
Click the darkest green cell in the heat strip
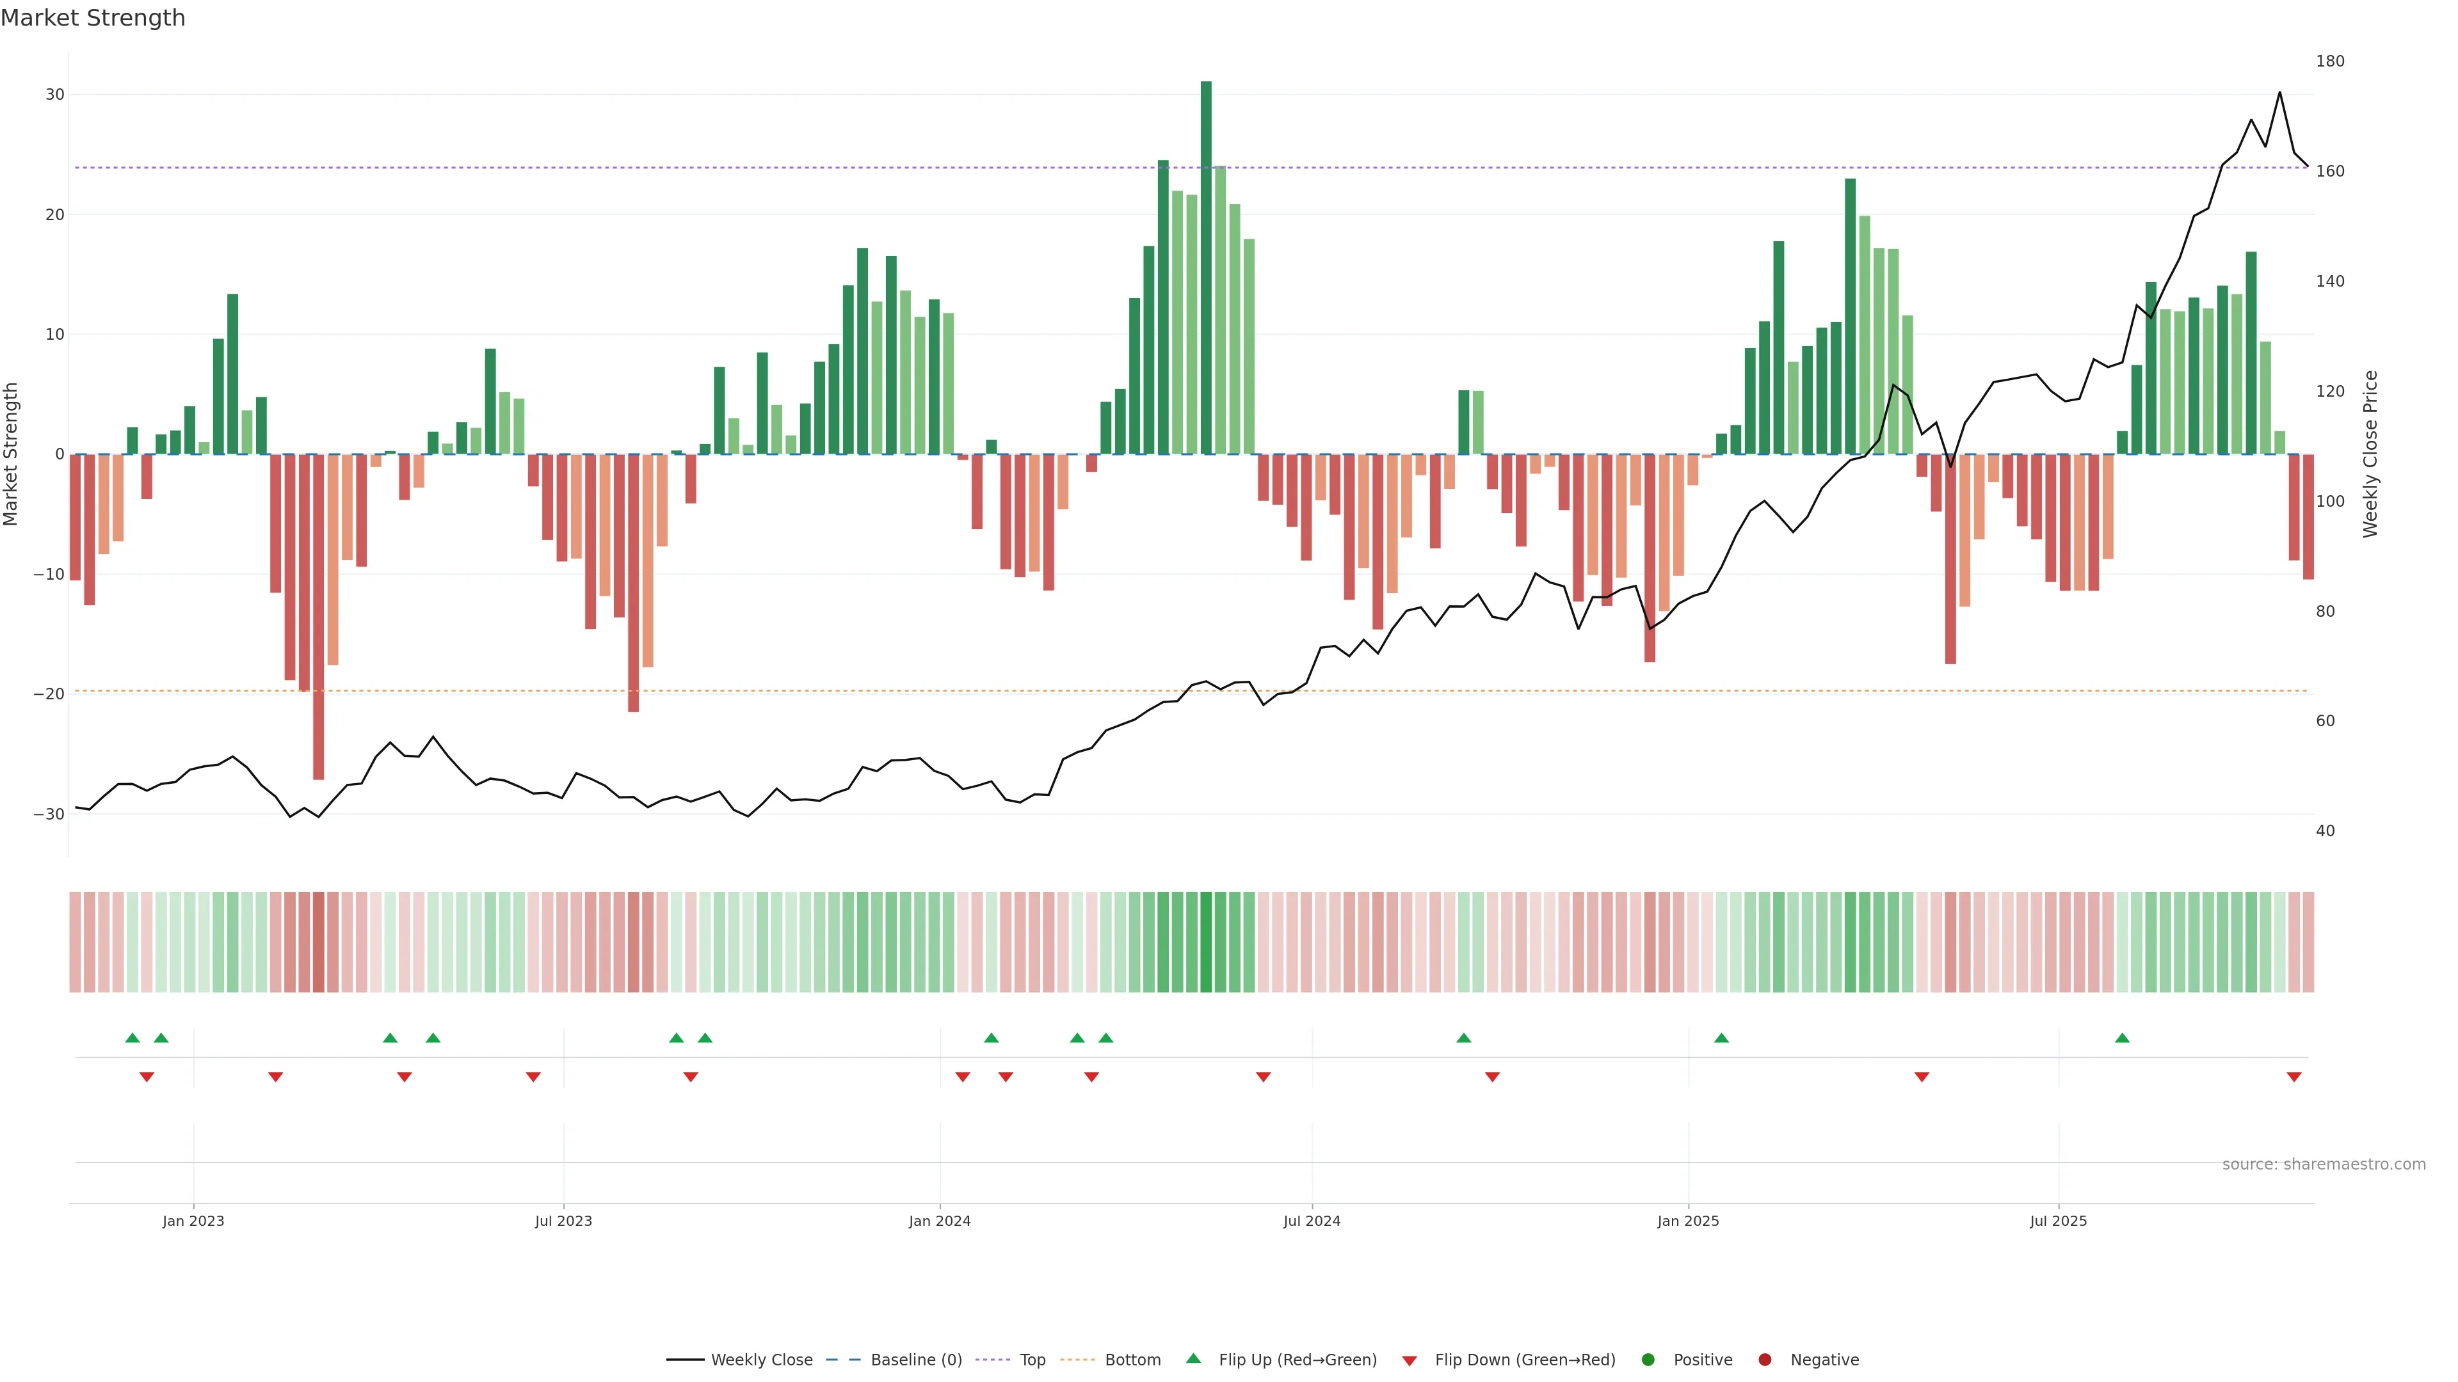point(1206,942)
